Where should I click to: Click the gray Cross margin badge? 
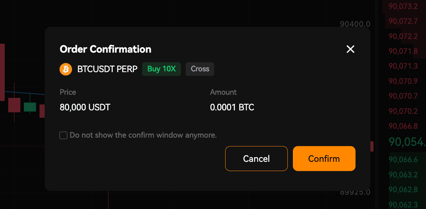click(x=200, y=69)
